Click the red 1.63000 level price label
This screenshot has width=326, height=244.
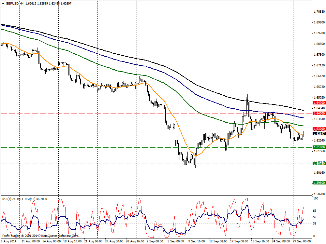coord(319,129)
